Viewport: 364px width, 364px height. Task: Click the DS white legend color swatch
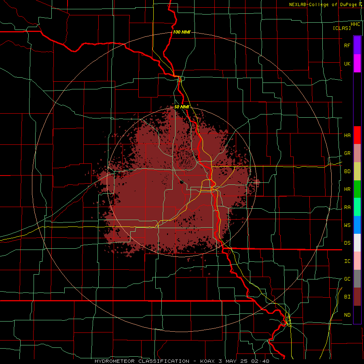pos(357,243)
